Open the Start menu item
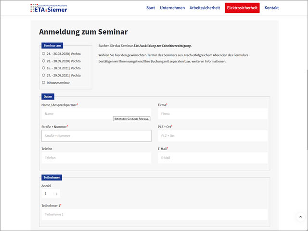This screenshot has width=308, height=231. click(151, 8)
